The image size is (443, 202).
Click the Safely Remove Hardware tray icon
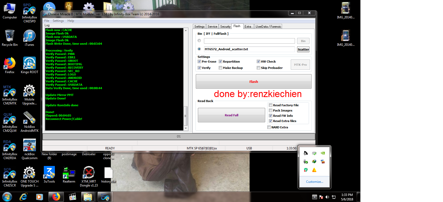tap(306, 161)
